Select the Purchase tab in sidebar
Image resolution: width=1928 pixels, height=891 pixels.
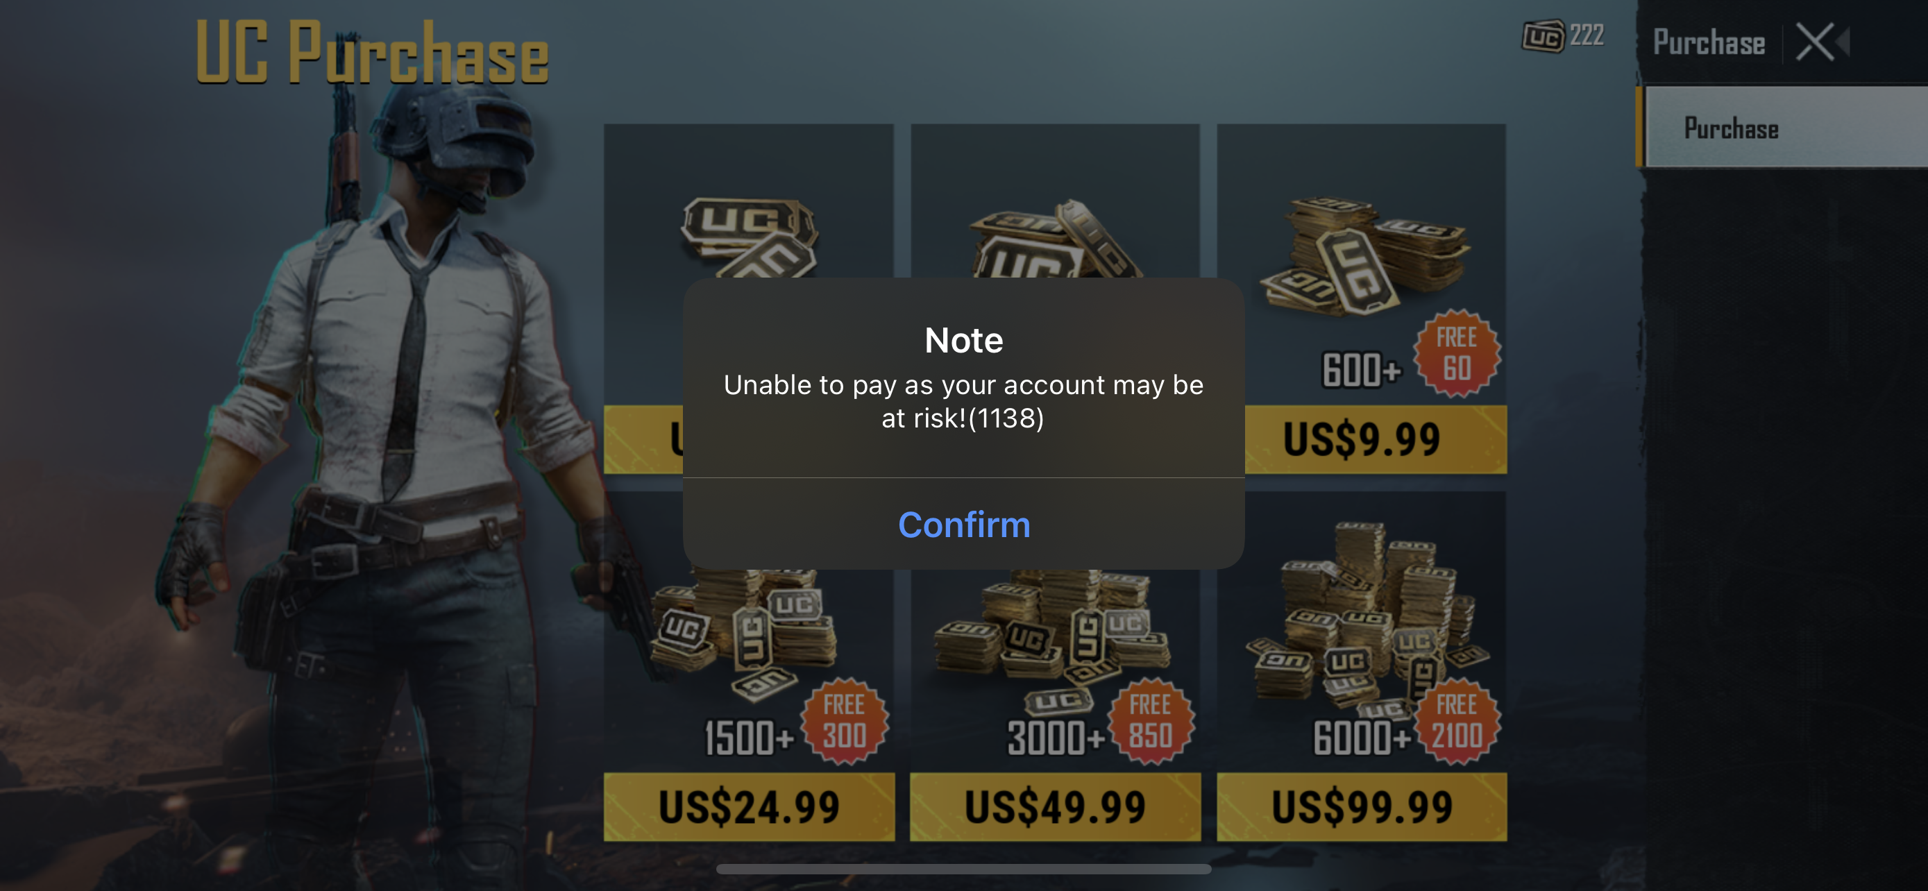1784,127
